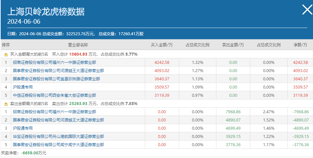
Task: Select the 1.09% ratio cell
Action: [x=198, y=87]
